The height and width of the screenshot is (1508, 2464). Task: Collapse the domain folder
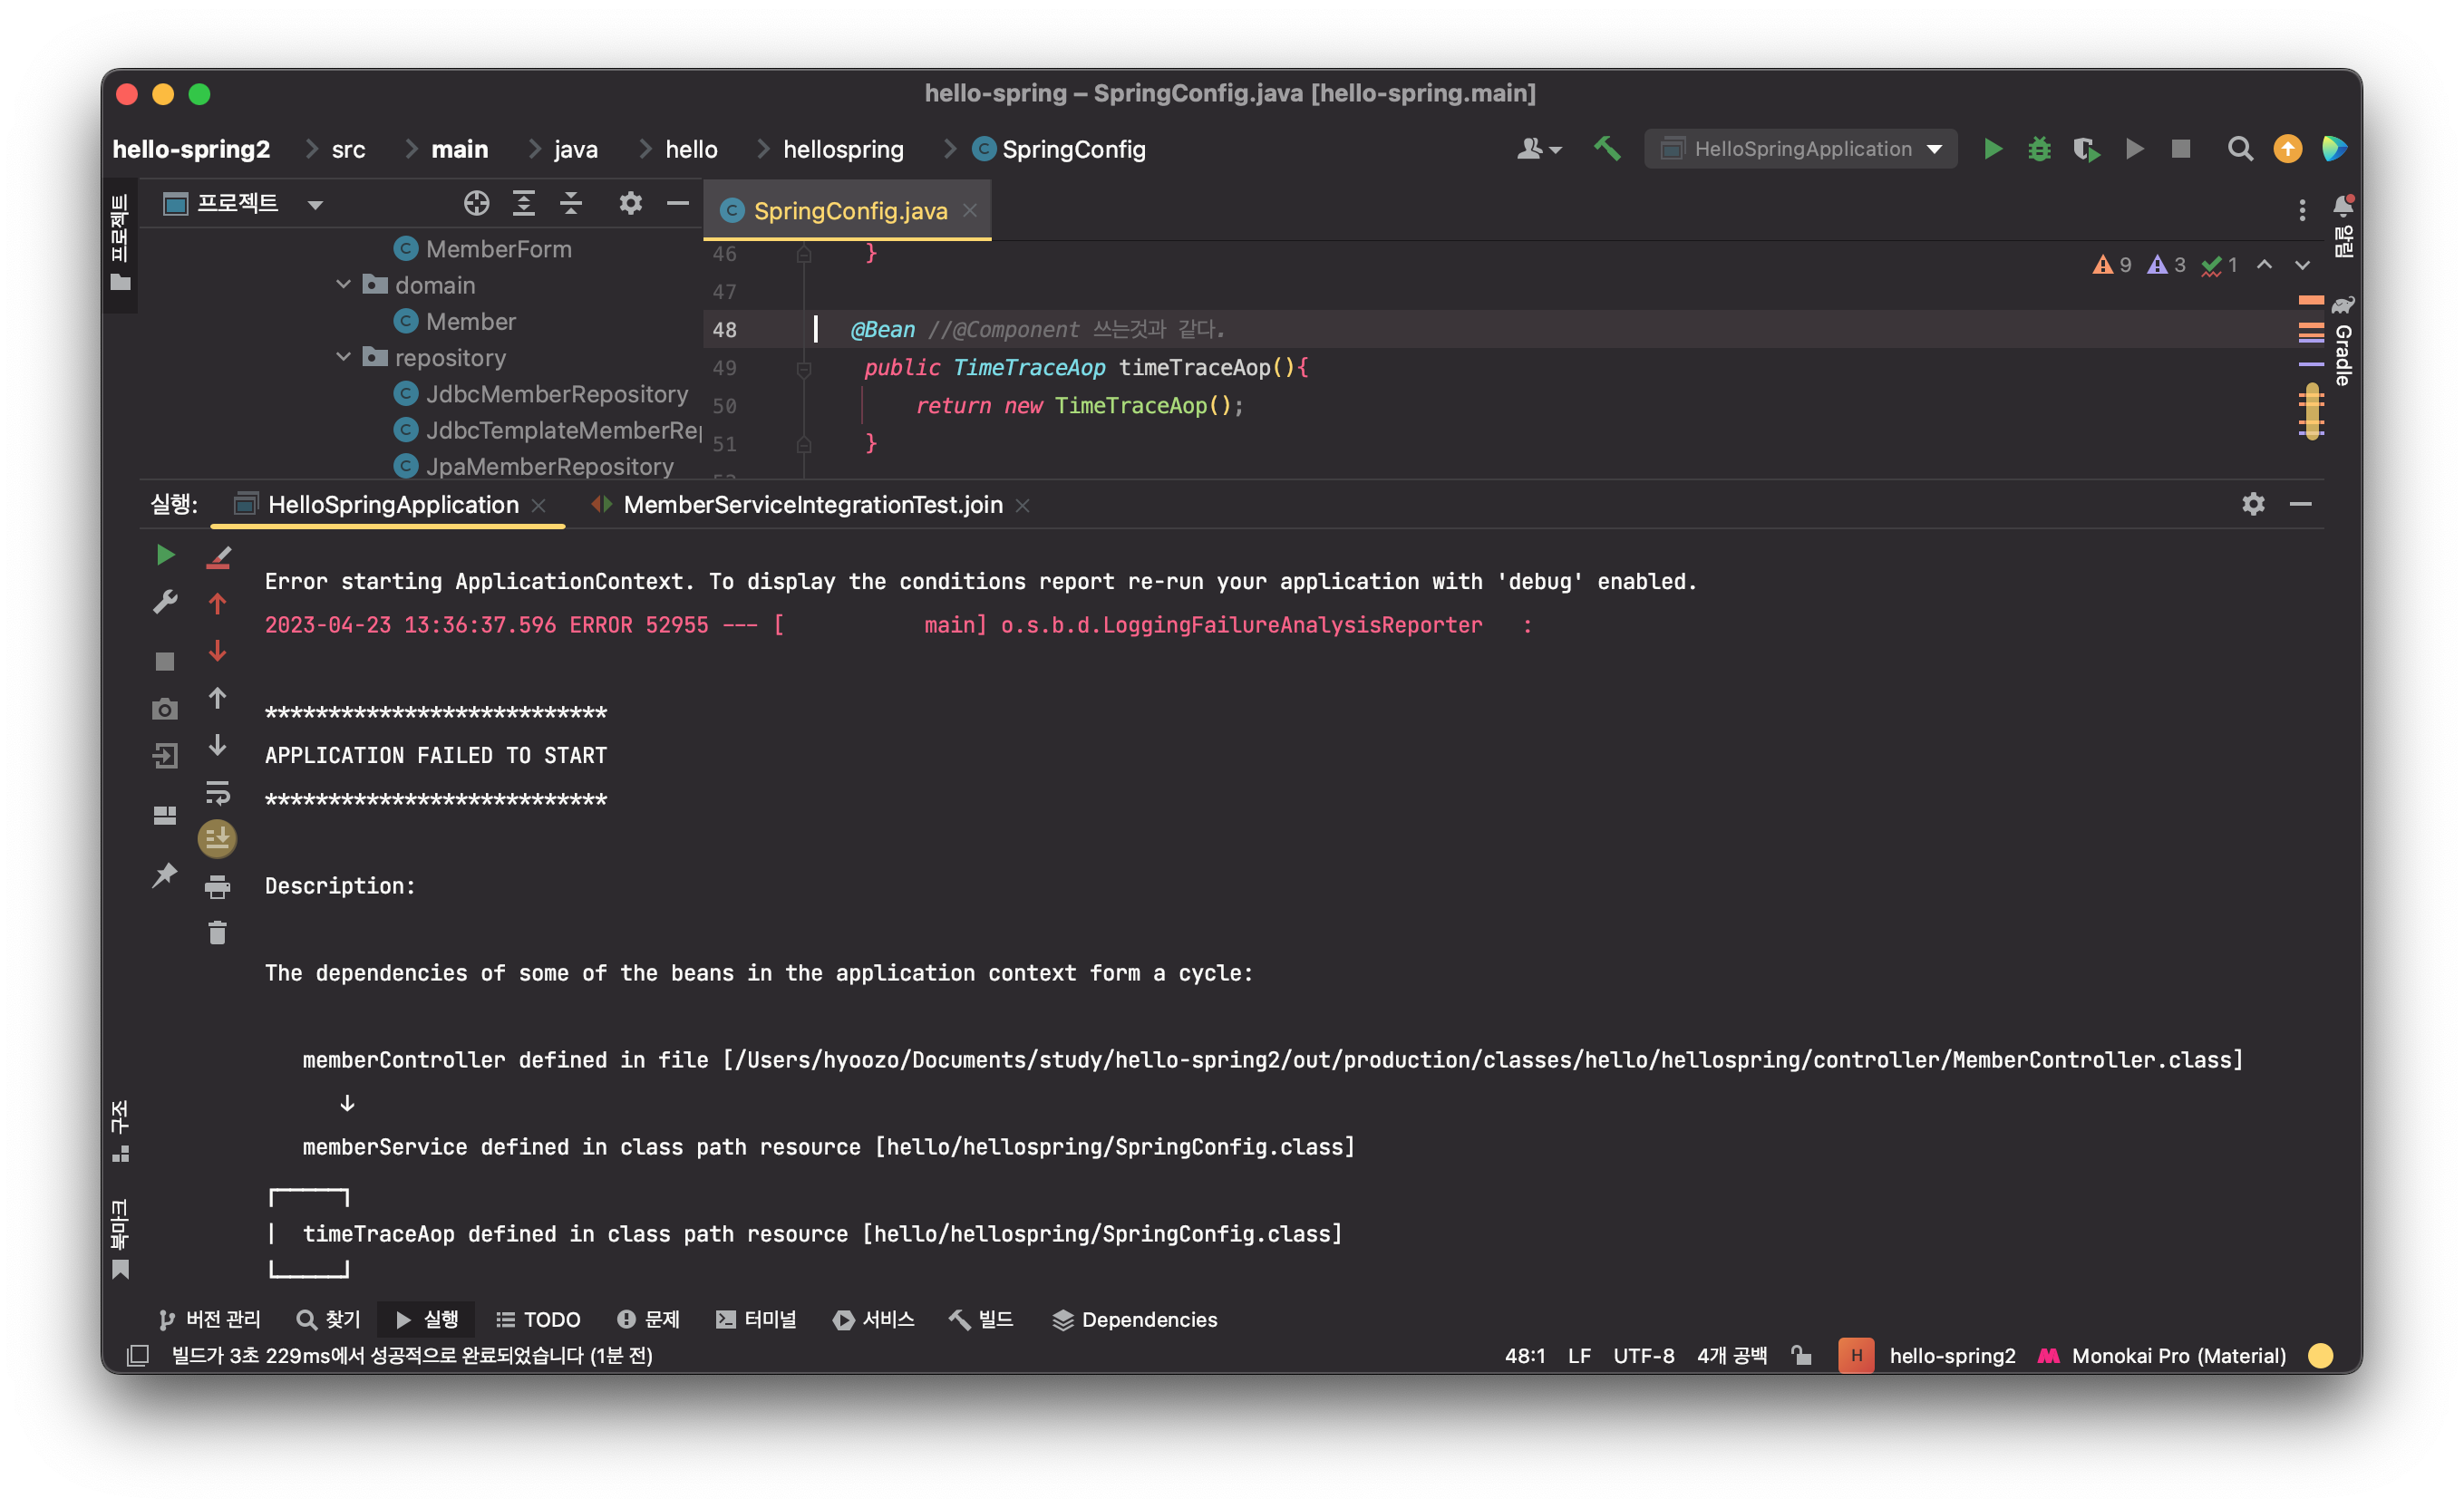point(343,285)
